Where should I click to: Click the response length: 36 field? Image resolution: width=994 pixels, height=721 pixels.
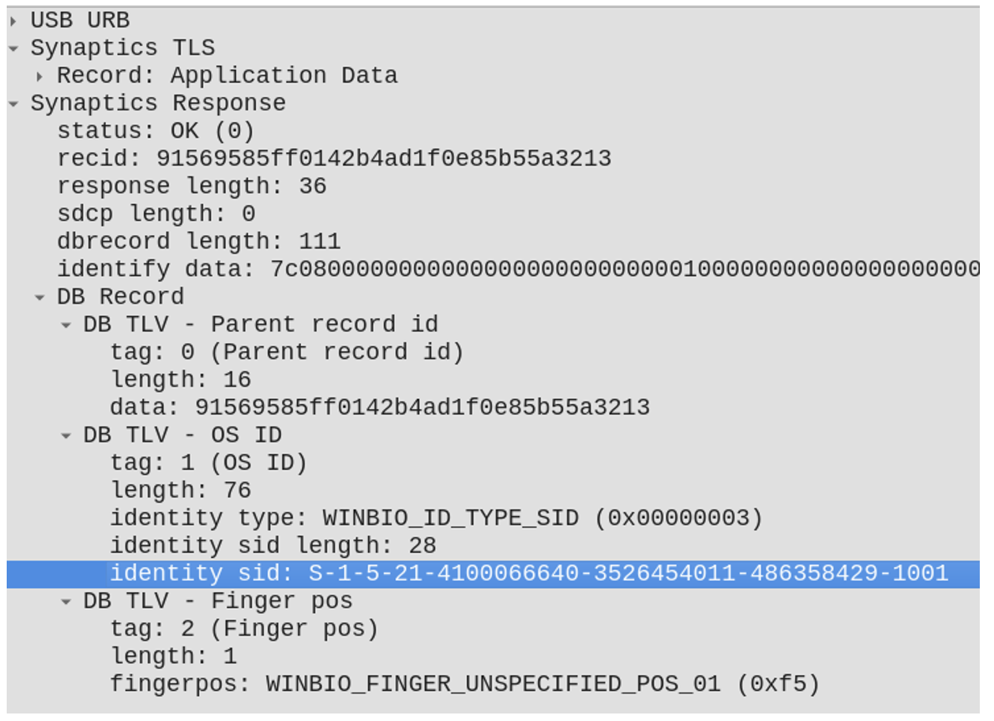192,187
